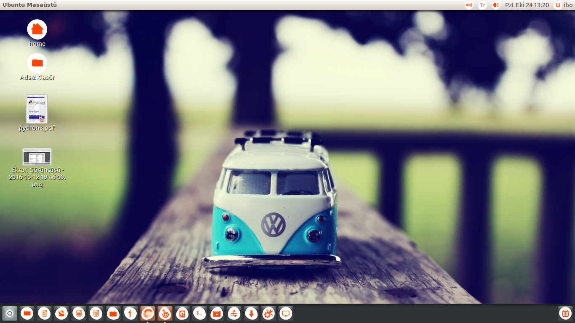Switch to the running Chromium browser in the dock
The width and height of the screenshot is (575, 323).
coord(148,313)
